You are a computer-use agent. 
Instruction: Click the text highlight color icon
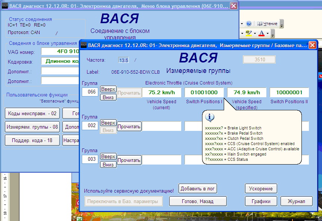pos(248,33)
